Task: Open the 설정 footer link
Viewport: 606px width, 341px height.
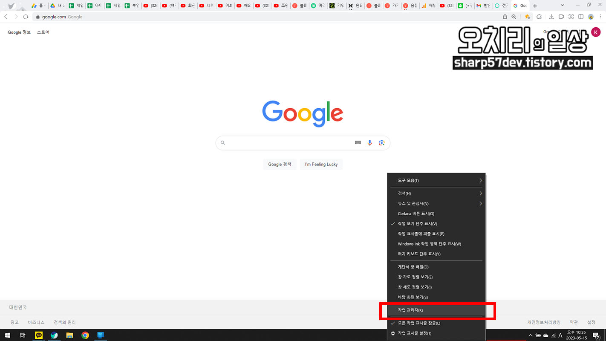Action: click(x=591, y=322)
